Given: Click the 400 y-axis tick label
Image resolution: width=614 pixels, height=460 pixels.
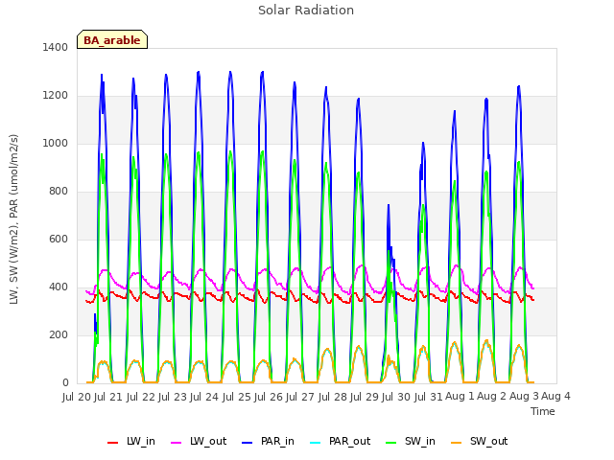Looking at the screenshot, I should click(x=59, y=287).
